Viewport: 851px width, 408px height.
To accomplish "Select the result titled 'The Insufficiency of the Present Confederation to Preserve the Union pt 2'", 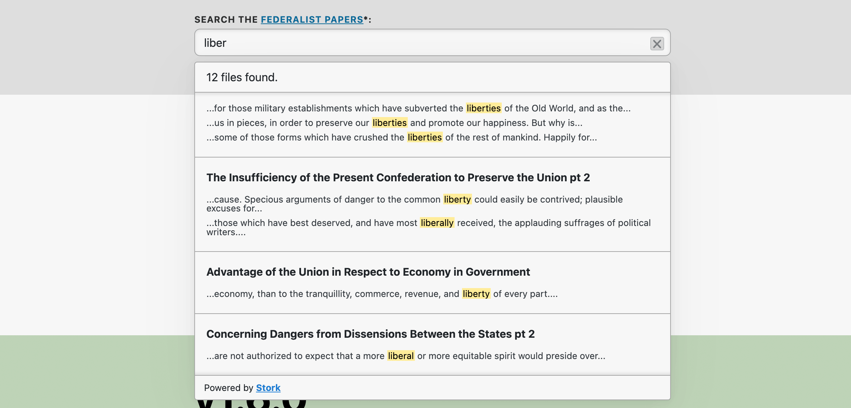I will [398, 177].
